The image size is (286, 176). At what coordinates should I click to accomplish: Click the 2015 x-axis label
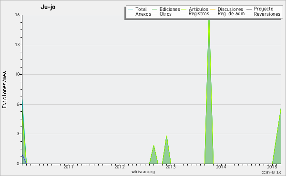(272, 166)
